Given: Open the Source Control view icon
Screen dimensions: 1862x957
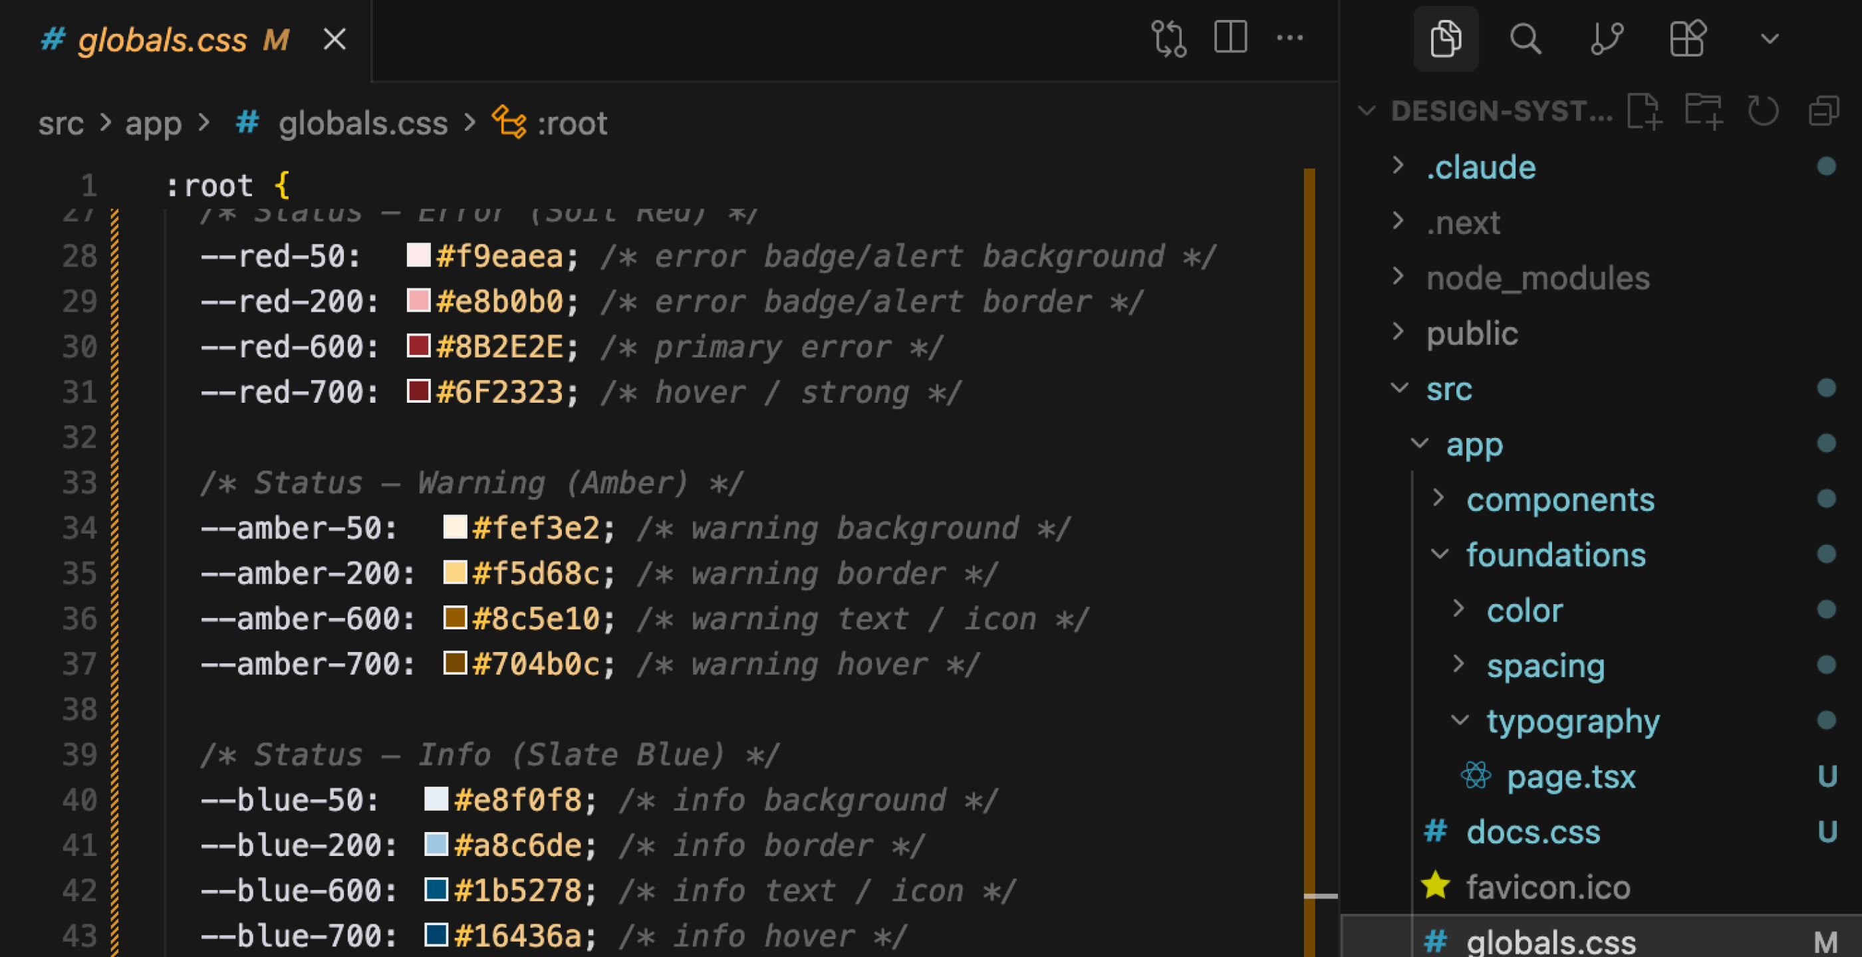Looking at the screenshot, I should 1607,39.
